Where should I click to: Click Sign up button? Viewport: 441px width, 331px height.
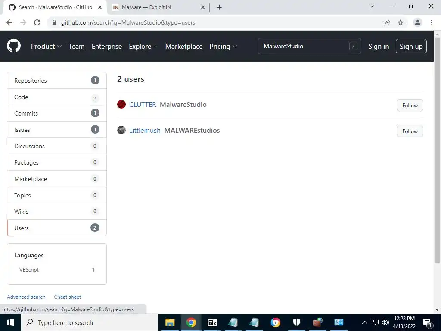pos(411,46)
